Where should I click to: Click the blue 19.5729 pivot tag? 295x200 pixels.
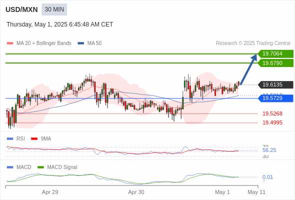click(275, 98)
